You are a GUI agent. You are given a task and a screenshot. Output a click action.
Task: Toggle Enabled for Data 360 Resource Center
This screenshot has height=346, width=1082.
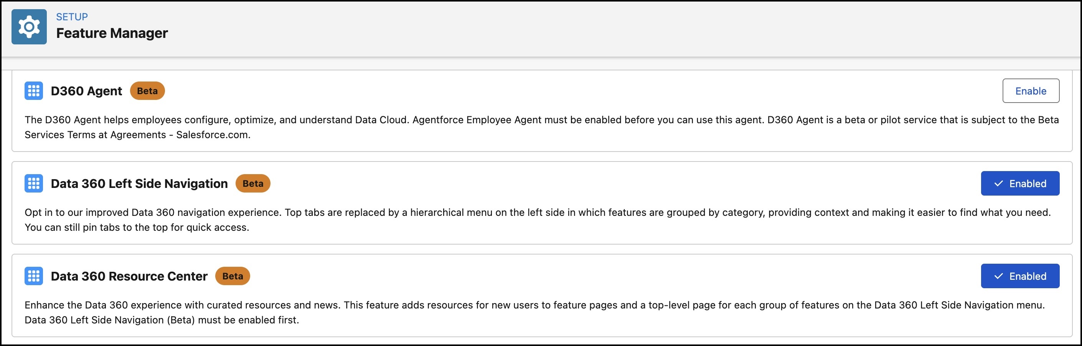pyautogui.click(x=1020, y=276)
